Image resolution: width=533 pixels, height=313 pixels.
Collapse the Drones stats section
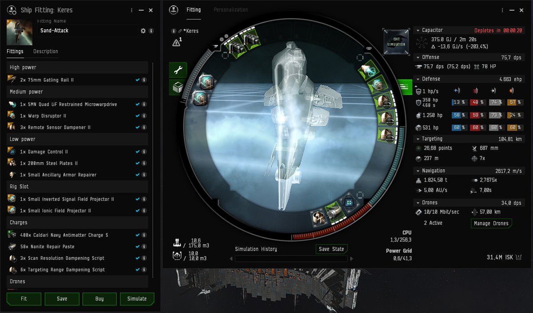click(418, 202)
